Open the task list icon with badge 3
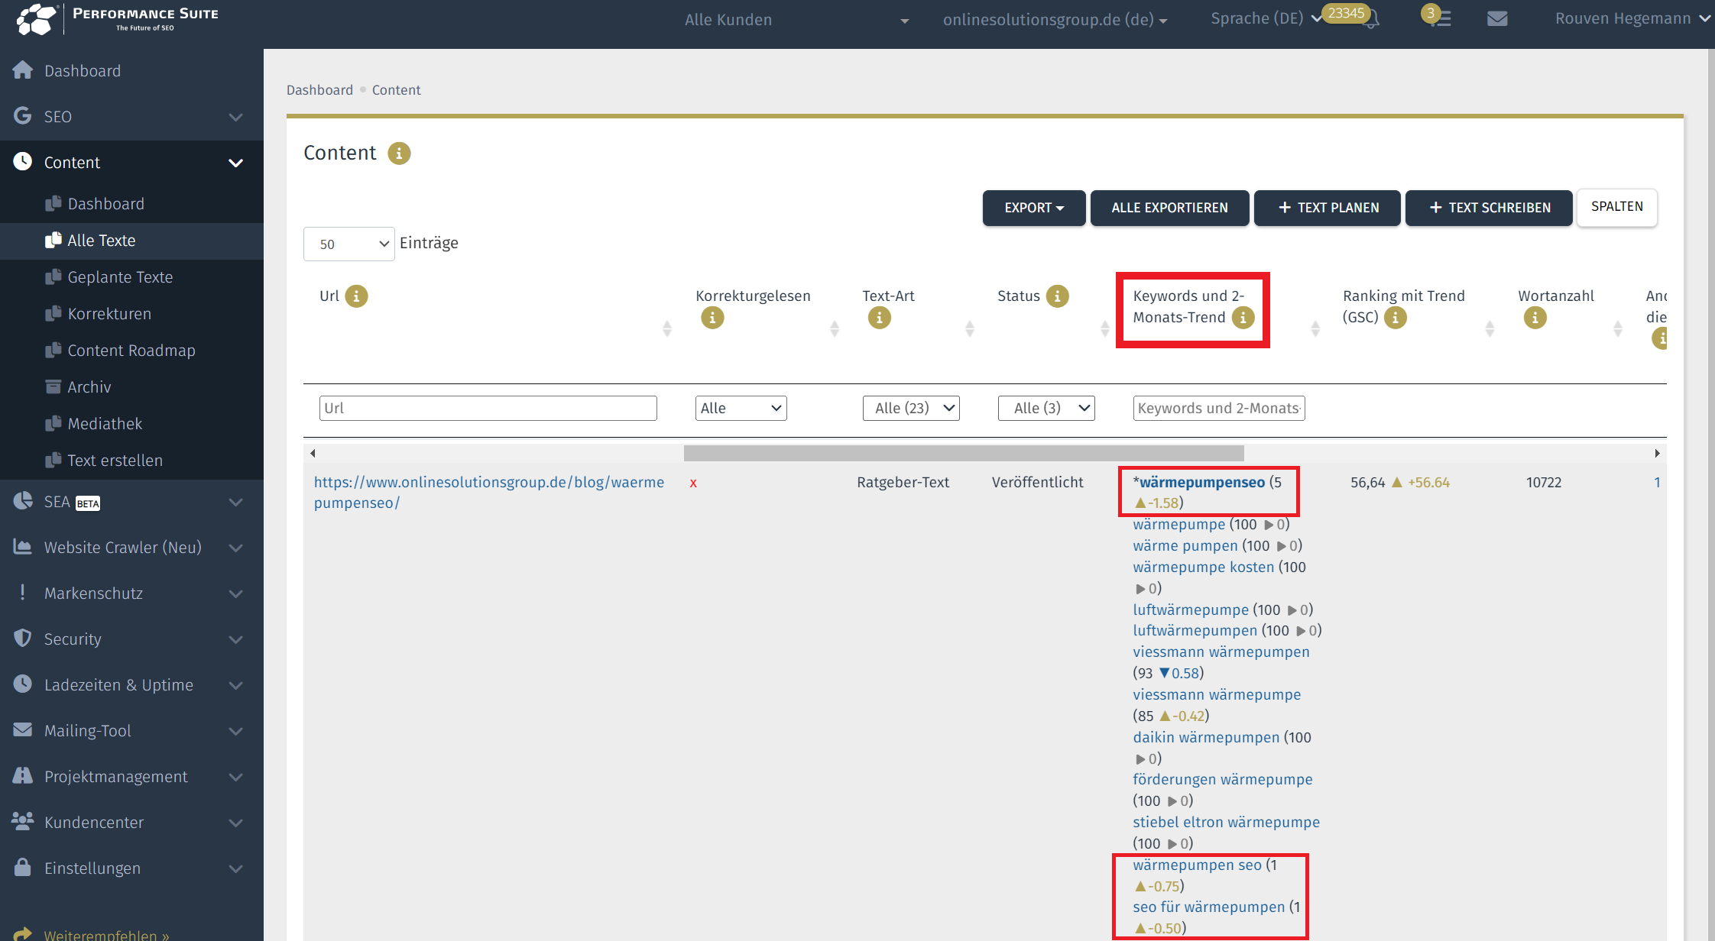The height and width of the screenshot is (941, 1715). click(x=1441, y=18)
